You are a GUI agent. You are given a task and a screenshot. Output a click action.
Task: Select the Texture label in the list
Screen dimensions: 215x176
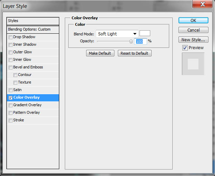point(24,82)
